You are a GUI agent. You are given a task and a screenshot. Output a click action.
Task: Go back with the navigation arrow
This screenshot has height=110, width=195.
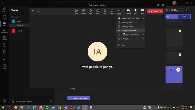click(x=2, y=3)
